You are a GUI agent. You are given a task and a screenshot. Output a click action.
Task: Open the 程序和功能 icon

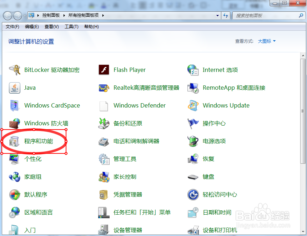(14, 141)
